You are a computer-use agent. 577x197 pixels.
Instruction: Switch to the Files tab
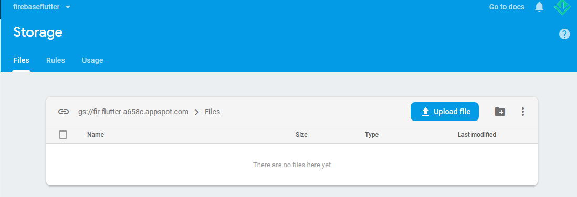[x=21, y=60]
